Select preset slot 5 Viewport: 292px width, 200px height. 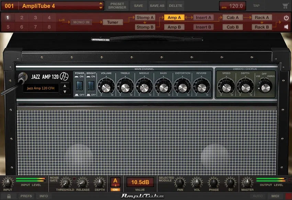click(8, 27)
